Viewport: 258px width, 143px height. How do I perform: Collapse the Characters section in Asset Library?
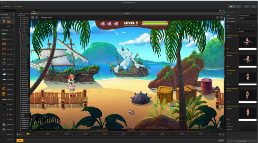click(x=1, y=17)
